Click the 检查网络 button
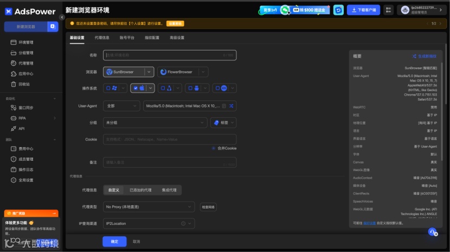The width and height of the screenshot is (450, 252). coord(208,207)
